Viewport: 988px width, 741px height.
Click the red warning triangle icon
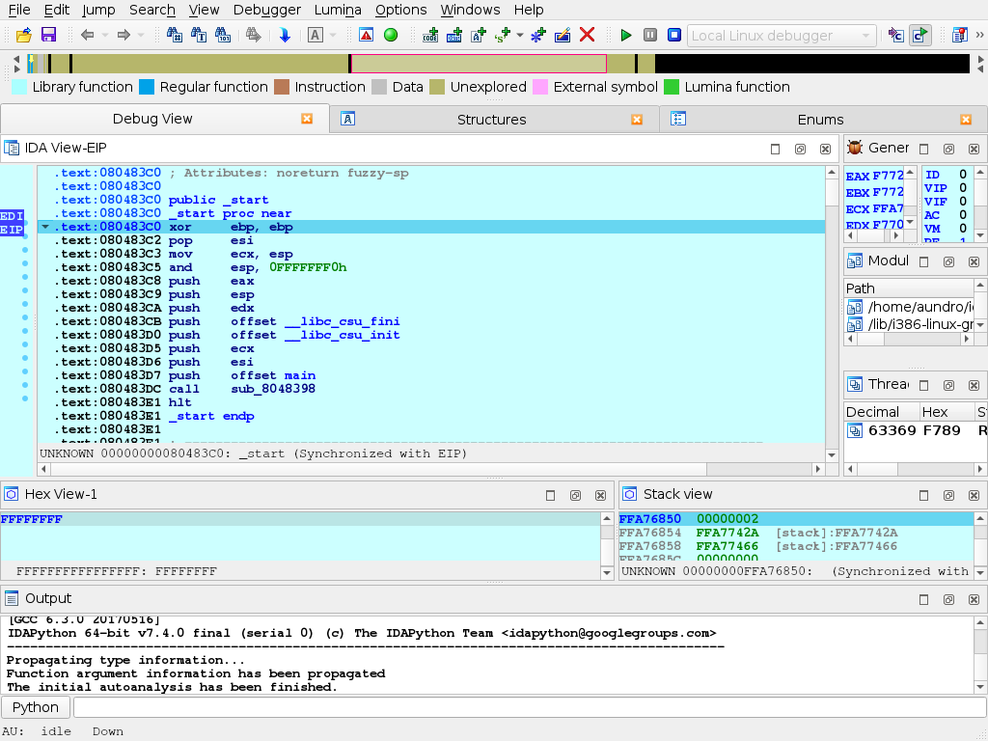pos(366,36)
